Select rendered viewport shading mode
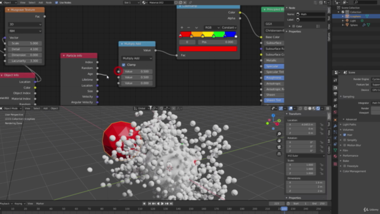The image size is (380, 214). click(318, 108)
